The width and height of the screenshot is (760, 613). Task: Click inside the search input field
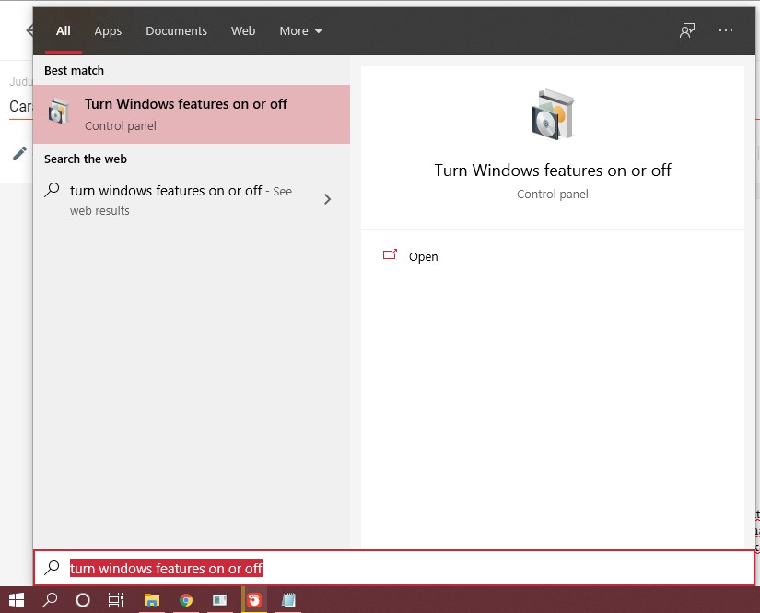(394, 568)
